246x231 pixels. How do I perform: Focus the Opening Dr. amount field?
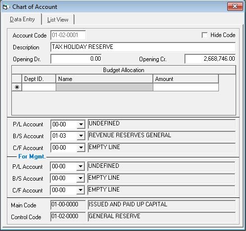[x=76, y=59]
